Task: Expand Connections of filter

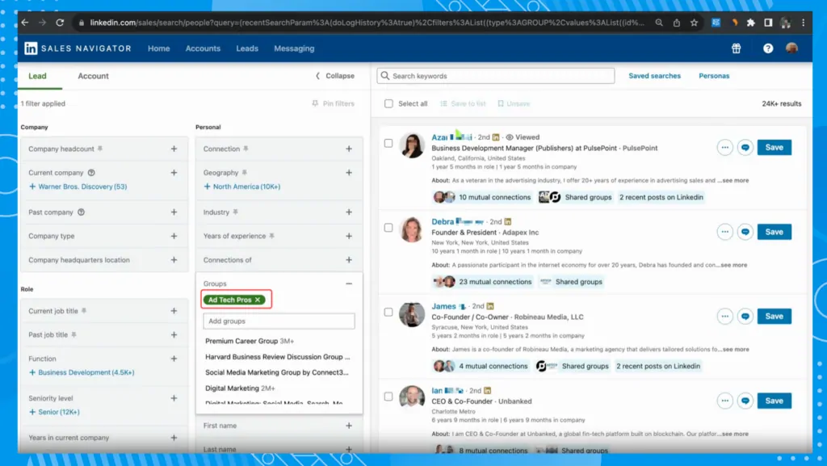Action: coord(349,260)
